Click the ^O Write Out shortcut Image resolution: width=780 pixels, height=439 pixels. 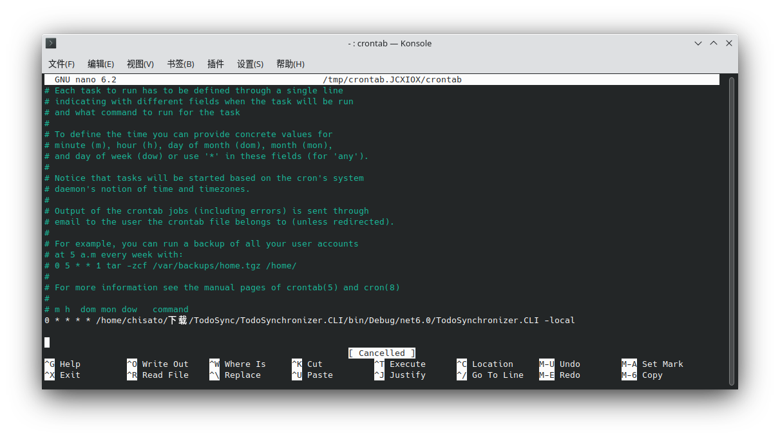[158, 364]
